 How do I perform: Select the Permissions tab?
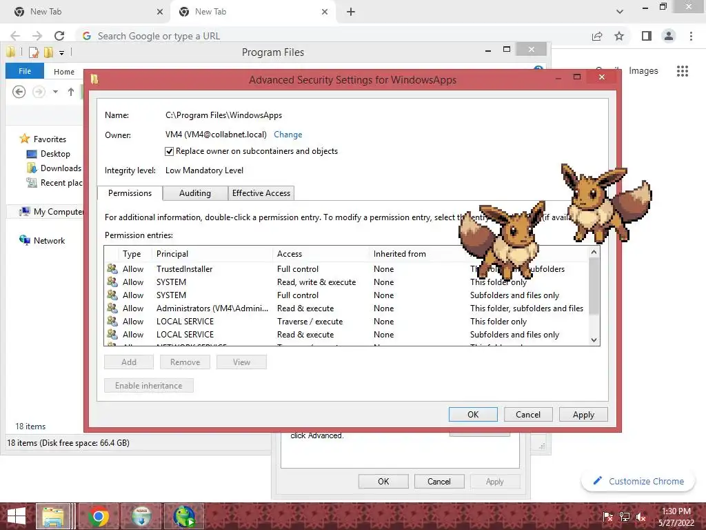(x=130, y=193)
